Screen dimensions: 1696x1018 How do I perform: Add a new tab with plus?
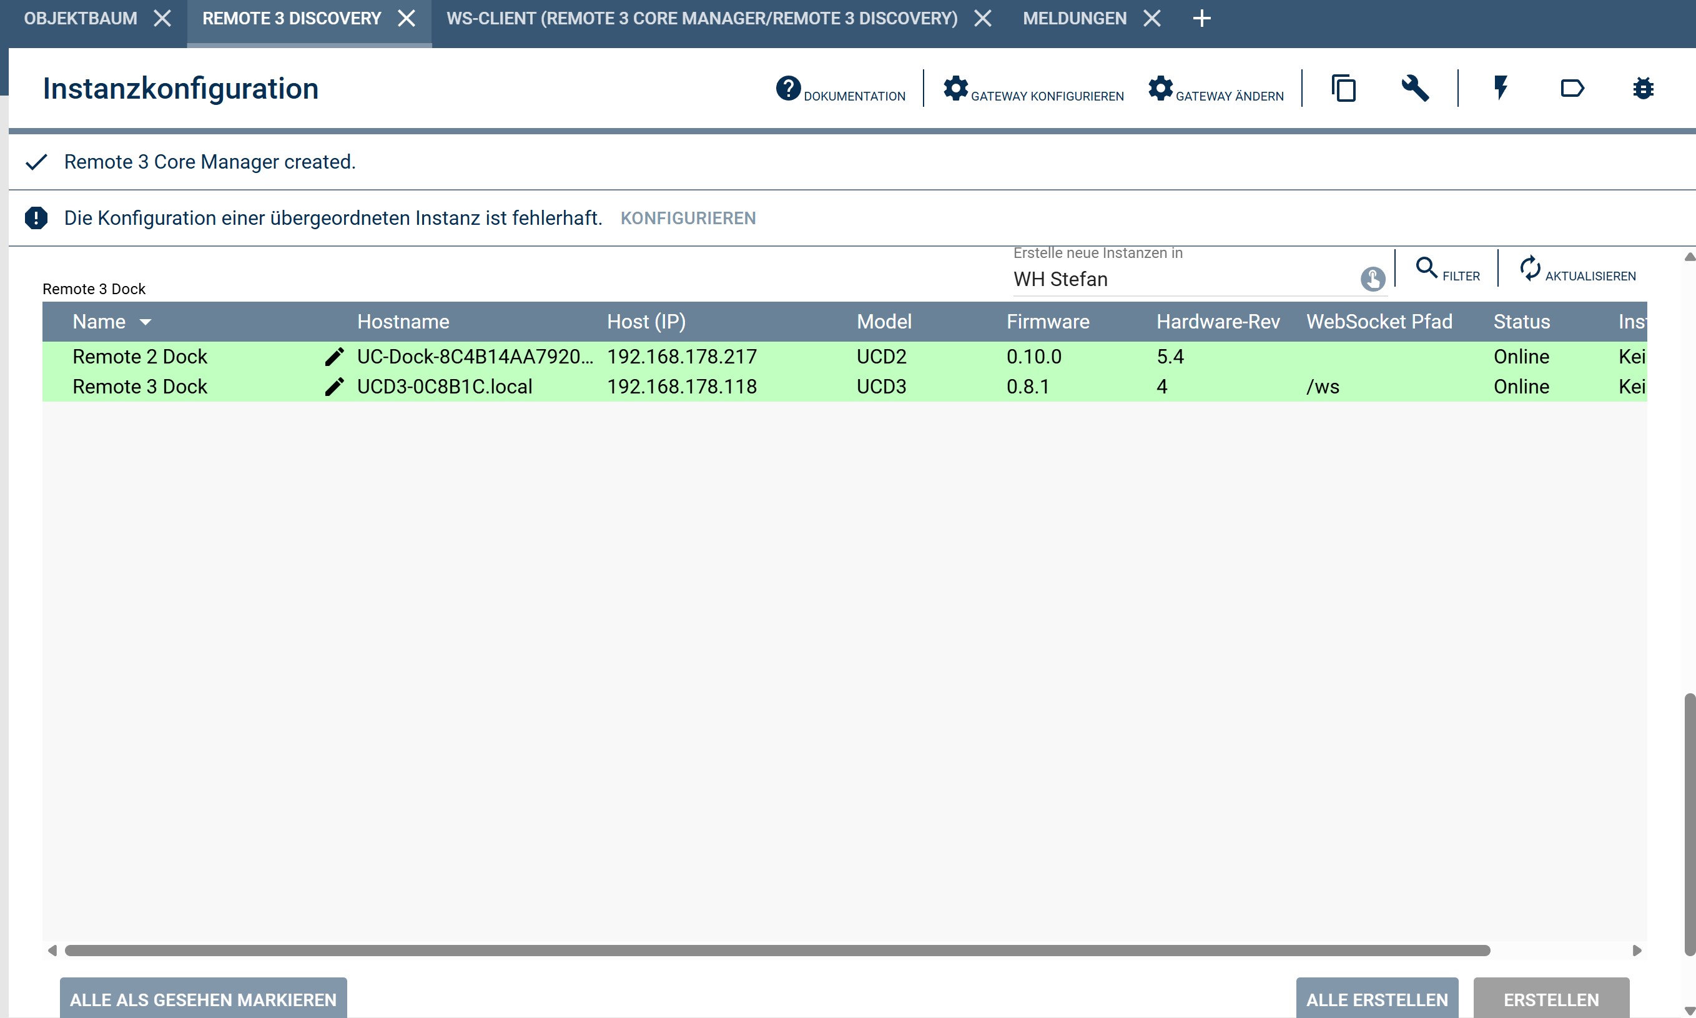[1201, 19]
